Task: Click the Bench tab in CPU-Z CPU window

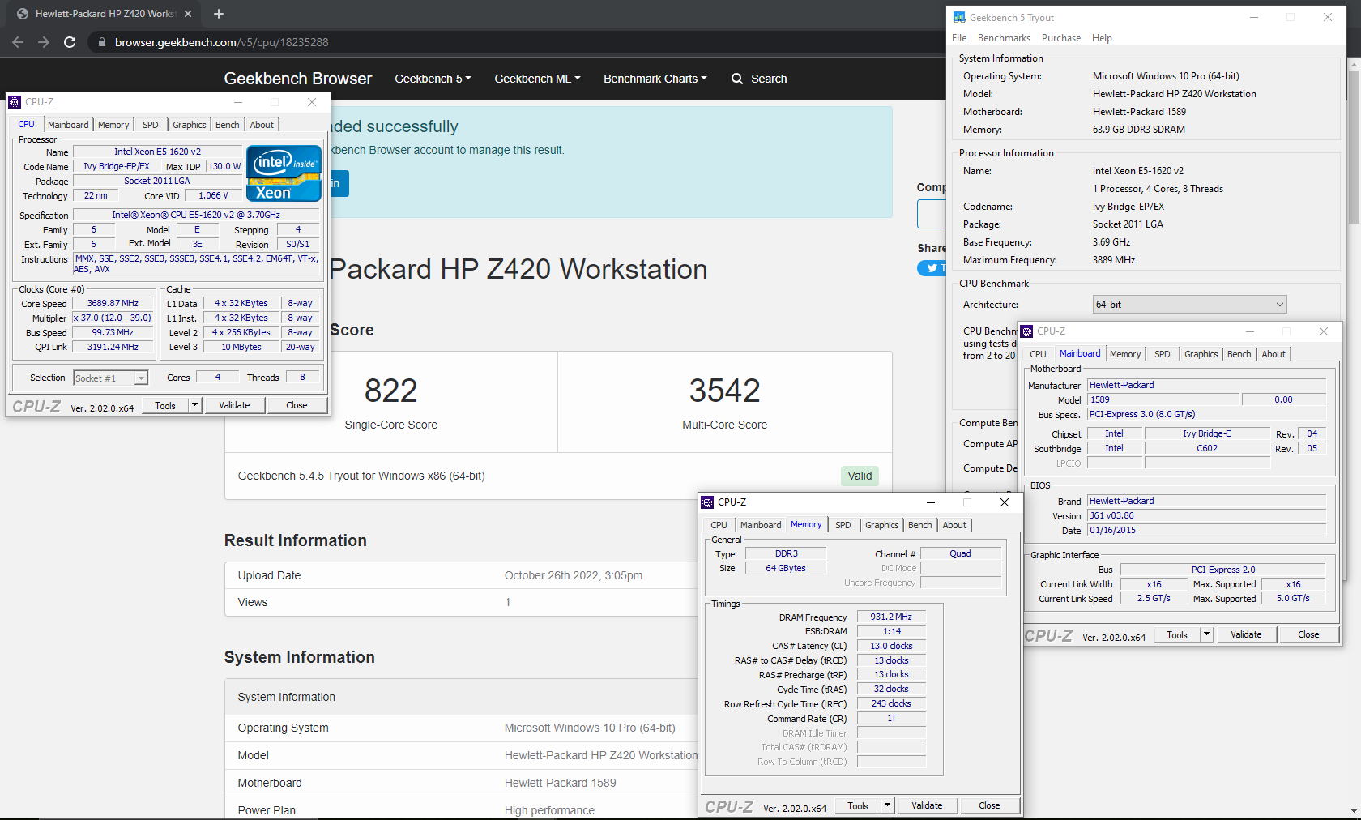Action: [x=227, y=125]
